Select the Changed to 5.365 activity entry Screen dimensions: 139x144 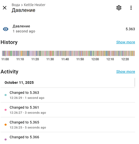(x=68, y=125)
